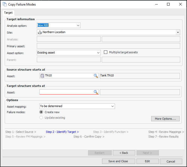187x167 pixels.
Task: Click the TN10 tank asset icon
Action: coord(42,76)
